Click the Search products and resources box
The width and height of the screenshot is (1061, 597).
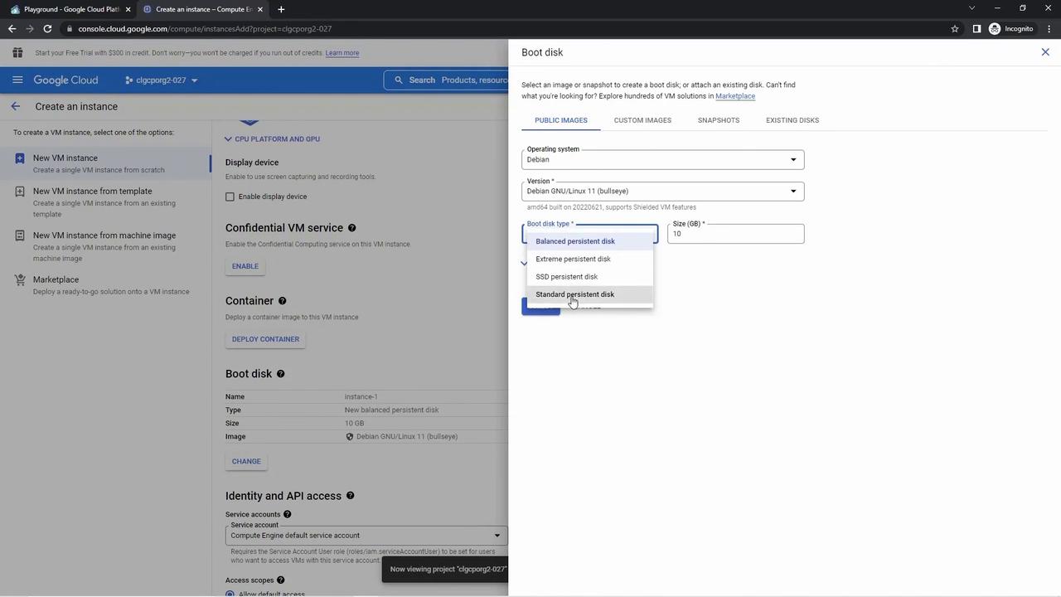(448, 80)
